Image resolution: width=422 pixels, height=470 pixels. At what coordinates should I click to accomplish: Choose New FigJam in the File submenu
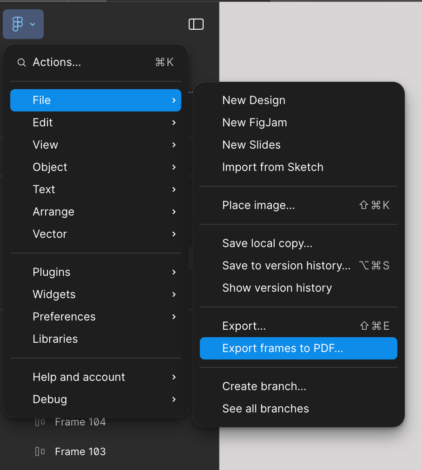point(298,123)
